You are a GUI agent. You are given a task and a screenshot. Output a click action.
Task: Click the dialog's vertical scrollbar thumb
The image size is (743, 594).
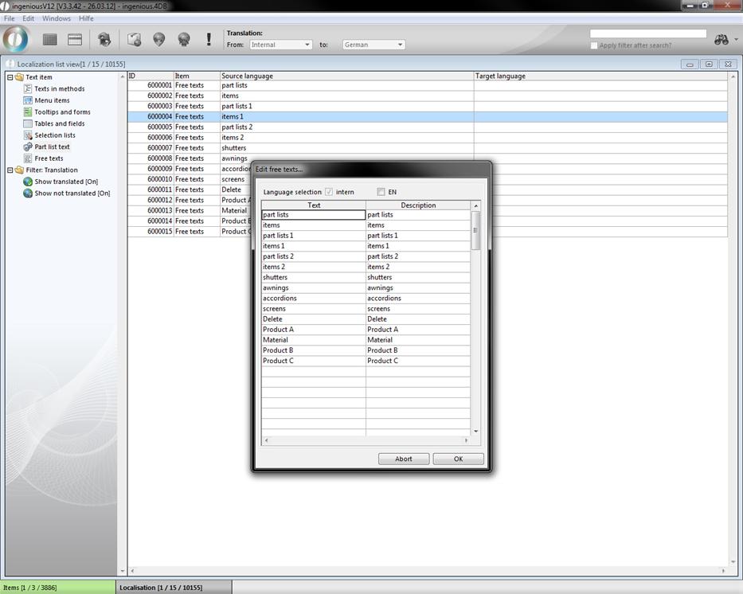[476, 231]
